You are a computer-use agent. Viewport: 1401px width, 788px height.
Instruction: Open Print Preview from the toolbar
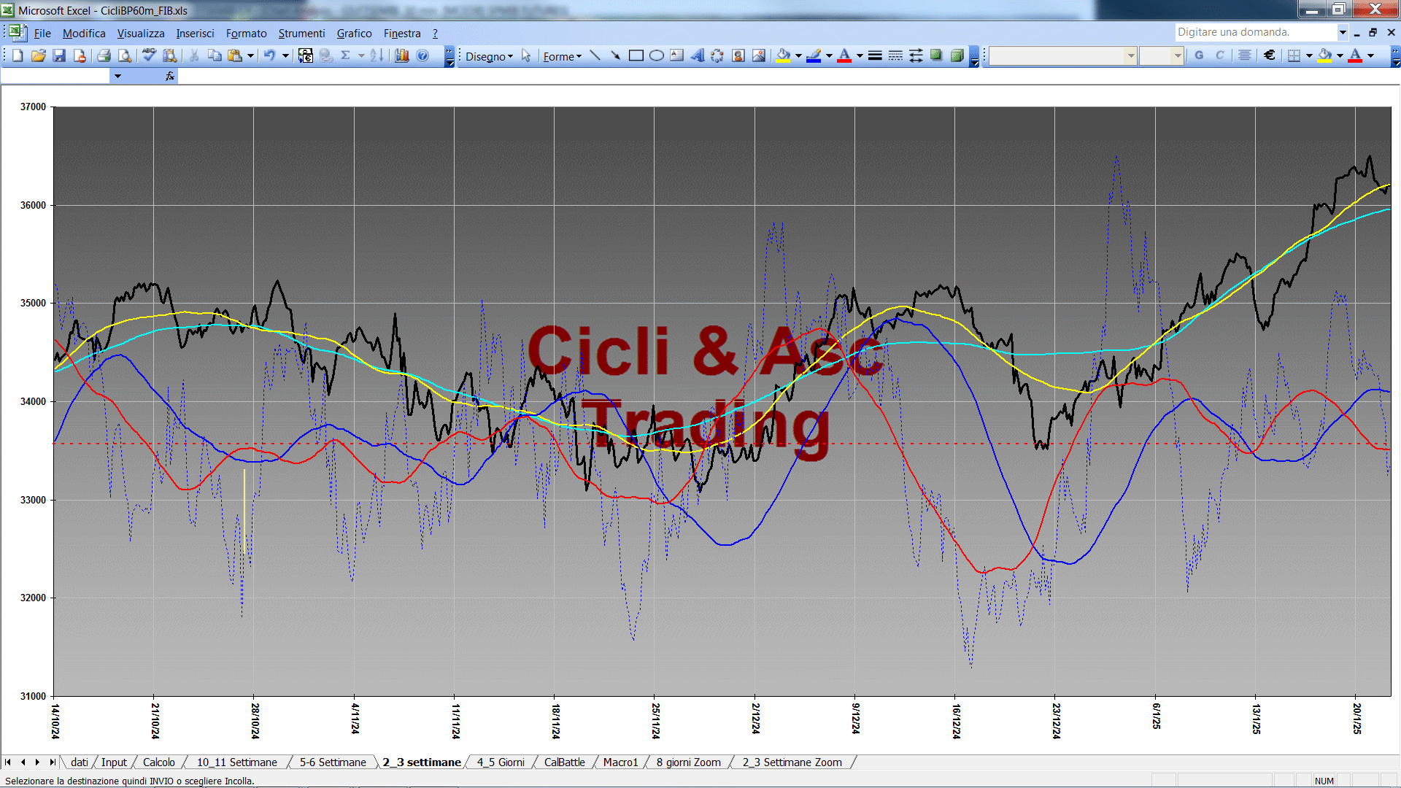pos(125,55)
